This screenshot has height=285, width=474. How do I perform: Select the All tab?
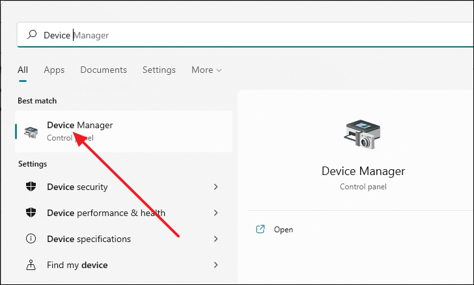[x=23, y=70]
